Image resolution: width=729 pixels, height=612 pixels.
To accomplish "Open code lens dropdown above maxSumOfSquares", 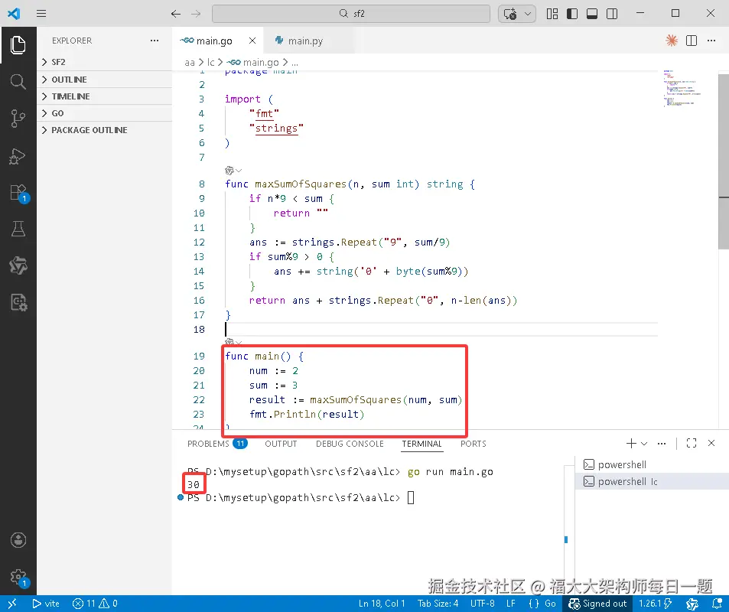I will pyautogui.click(x=239, y=170).
